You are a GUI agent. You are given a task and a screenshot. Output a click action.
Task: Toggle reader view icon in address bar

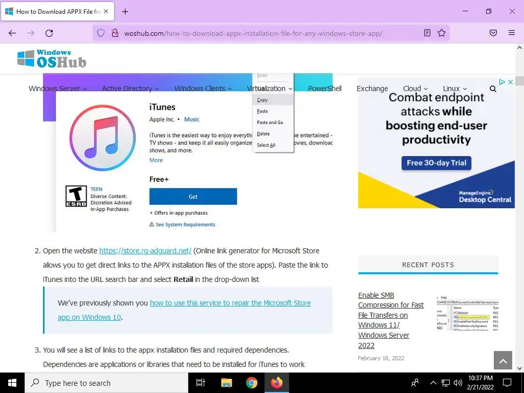427,33
